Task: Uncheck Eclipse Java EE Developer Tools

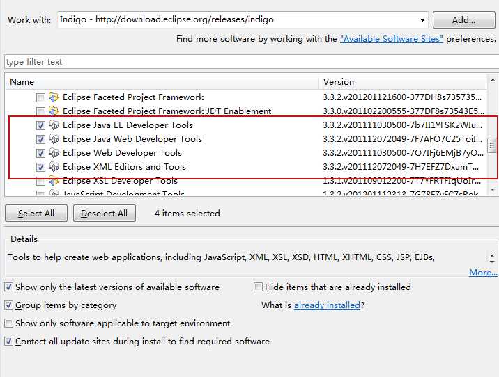Action: (x=40, y=125)
